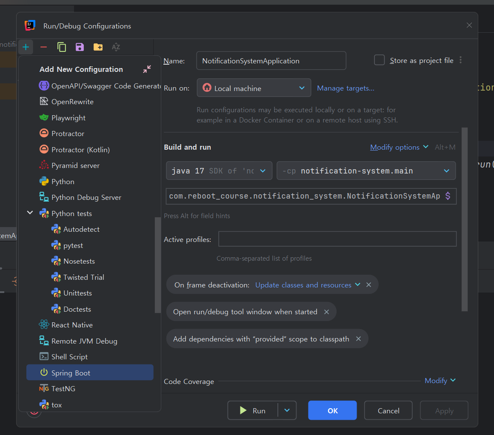
Task: Open the Run on Local machine dropdown
Action: (x=254, y=88)
